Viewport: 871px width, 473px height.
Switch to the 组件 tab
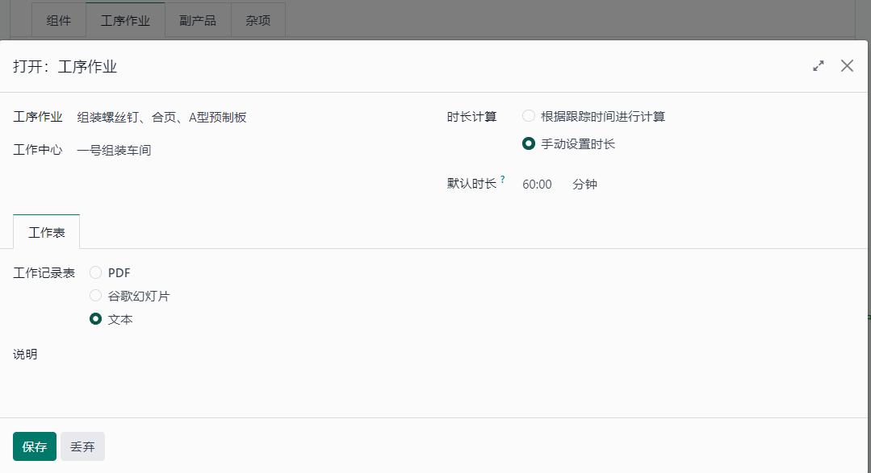coord(58,20)
